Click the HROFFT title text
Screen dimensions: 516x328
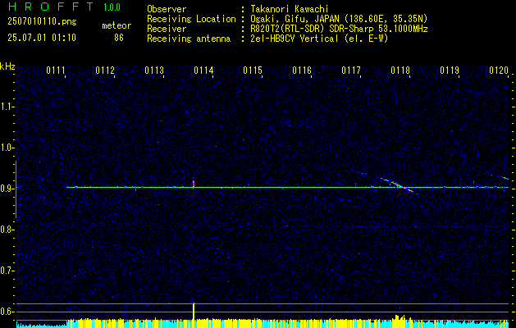[x=51, y=7]
